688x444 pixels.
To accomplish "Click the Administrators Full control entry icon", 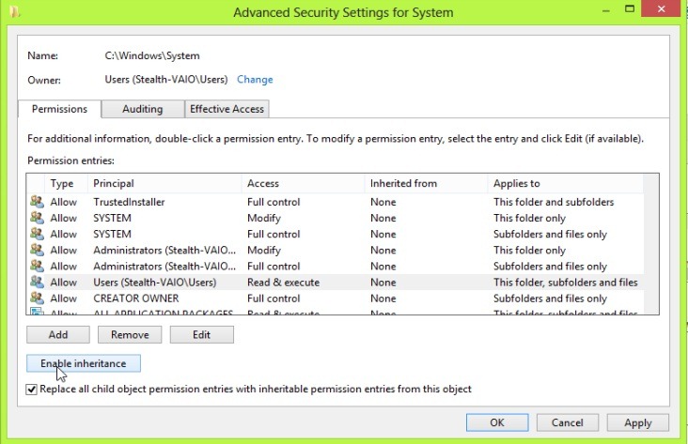I will pyautogui.click(x=37, y=267).
